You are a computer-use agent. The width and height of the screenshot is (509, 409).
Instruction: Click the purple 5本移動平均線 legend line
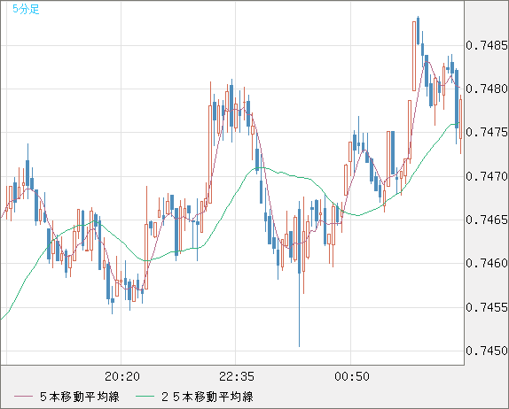tap(23, 397)
